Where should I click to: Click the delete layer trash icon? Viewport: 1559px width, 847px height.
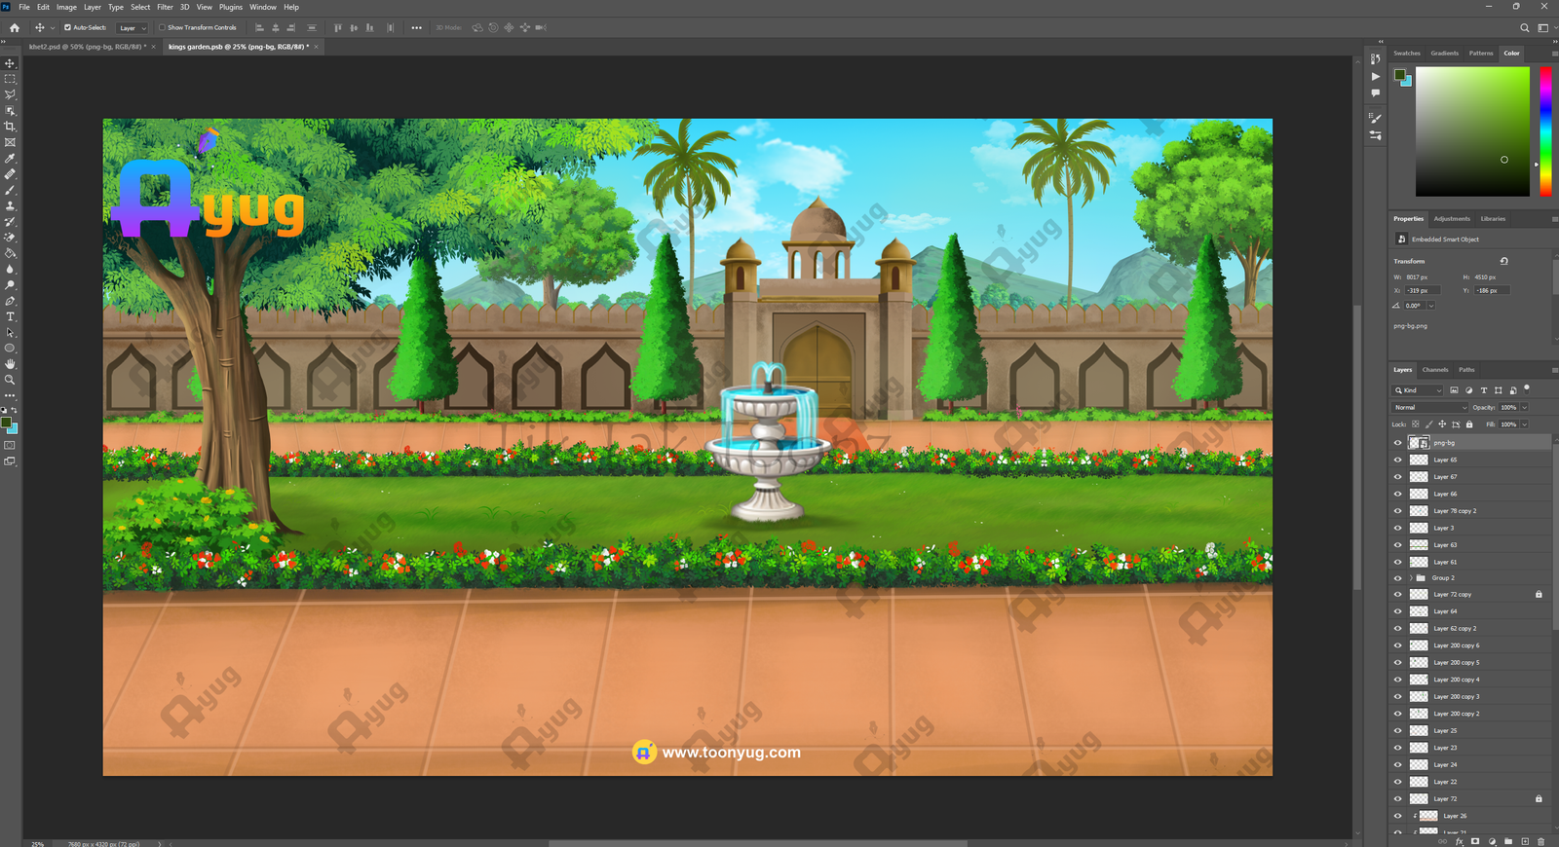(1540, 841)
